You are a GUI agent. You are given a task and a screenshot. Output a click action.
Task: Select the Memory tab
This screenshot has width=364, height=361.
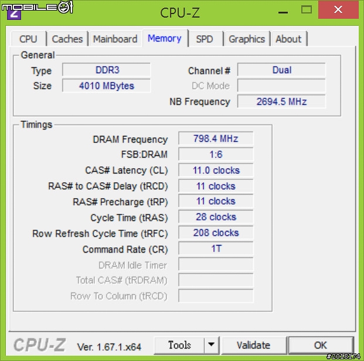coord(165,38)
